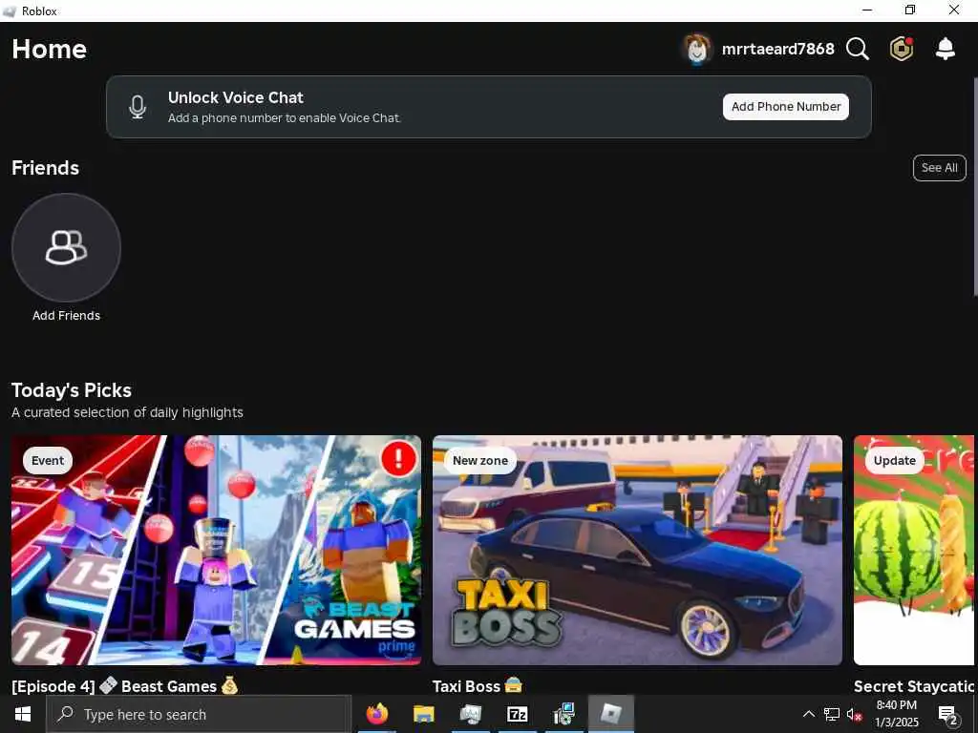Click the Secret Staycation title text
Viewport: 978px width, 733px height.
point(914,685)
